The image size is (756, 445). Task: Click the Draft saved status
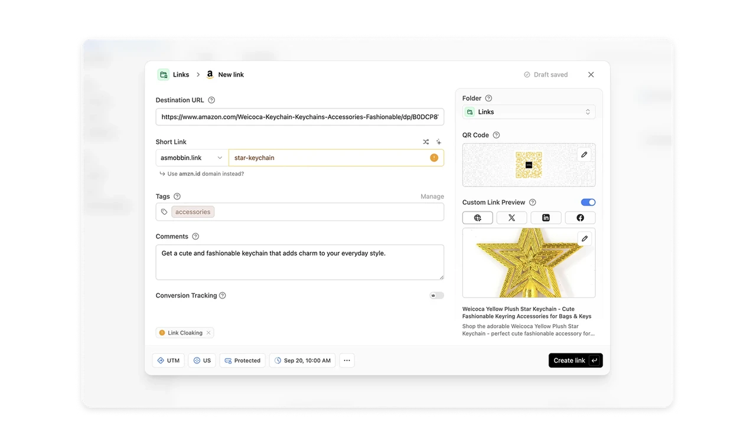(x=546, y=75)
